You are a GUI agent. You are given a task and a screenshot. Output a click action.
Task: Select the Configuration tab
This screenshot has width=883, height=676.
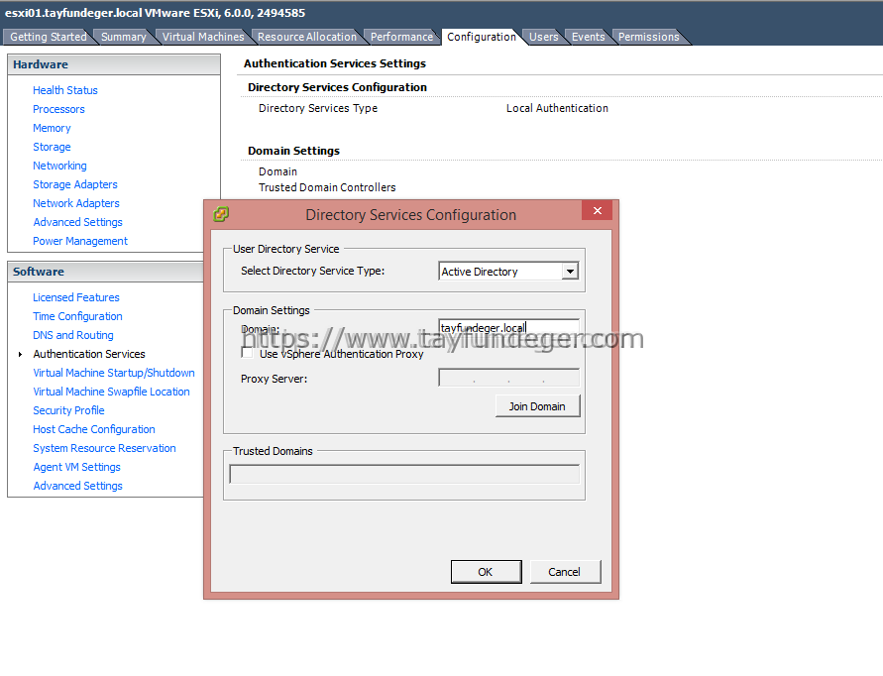pyautogui.click(x=482, y=37)
